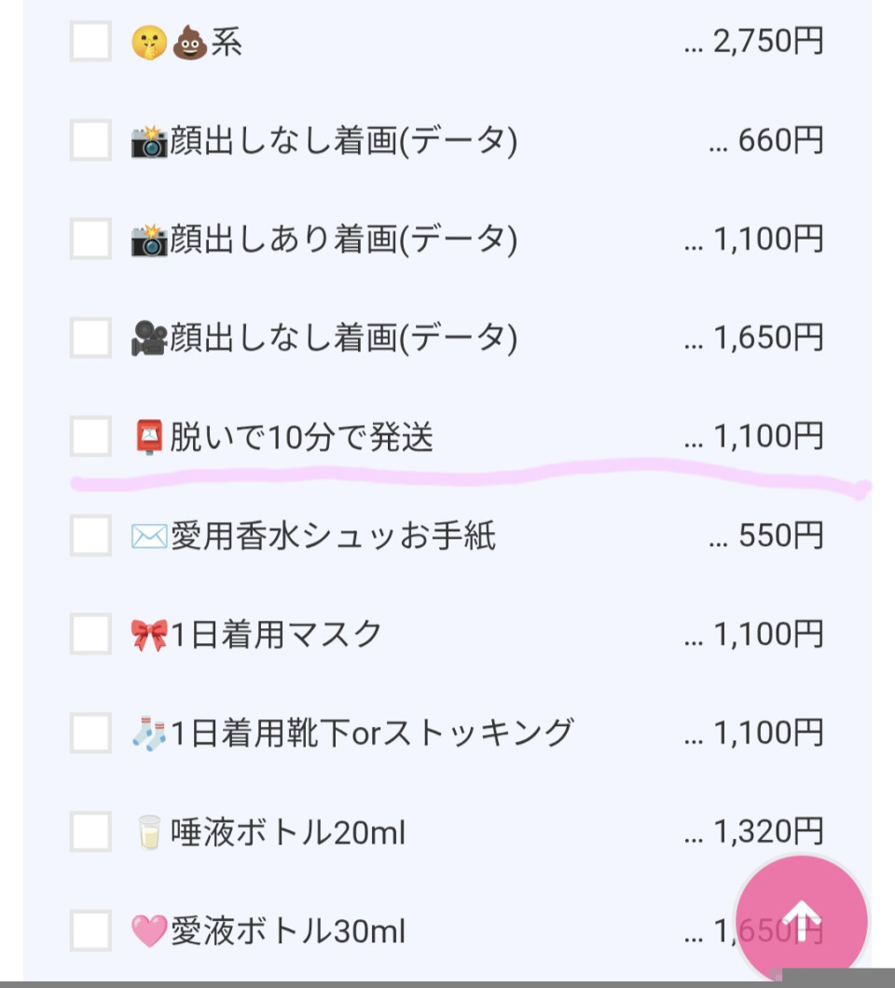Tap the 1,320円 price for 唾液ボトル
Image resolution: width=895 pixels, height=988 pixels.
click(768, 831)
